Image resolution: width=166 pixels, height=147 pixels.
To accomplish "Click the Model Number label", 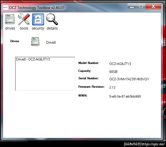I will [x=89, y=63].
